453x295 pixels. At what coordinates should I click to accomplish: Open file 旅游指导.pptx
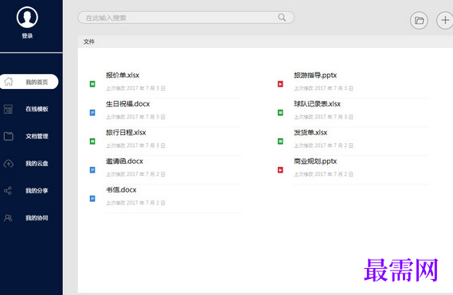[315, 75]
